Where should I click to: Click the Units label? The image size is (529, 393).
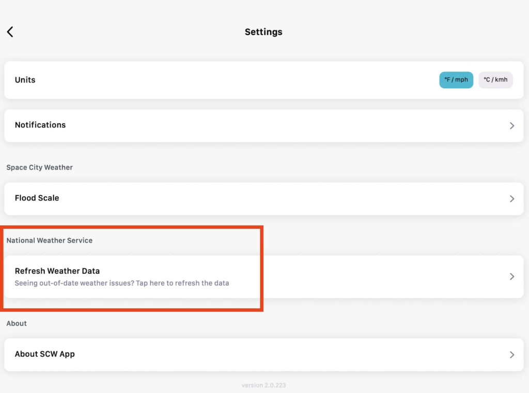(25, 80)
